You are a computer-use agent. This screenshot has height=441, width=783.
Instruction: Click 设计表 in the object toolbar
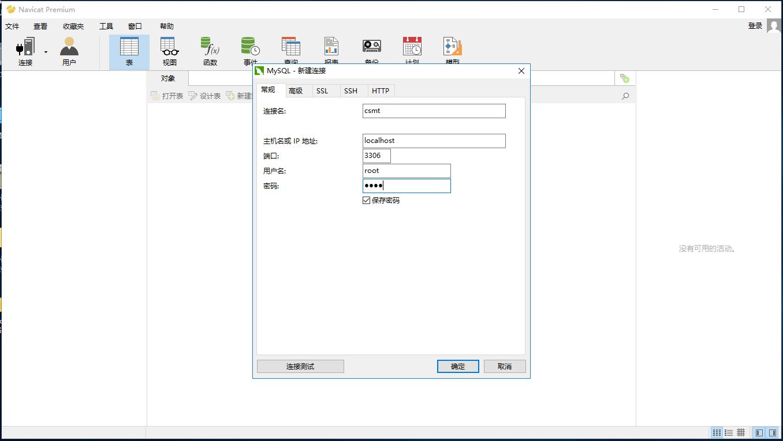tap(204, 96)
